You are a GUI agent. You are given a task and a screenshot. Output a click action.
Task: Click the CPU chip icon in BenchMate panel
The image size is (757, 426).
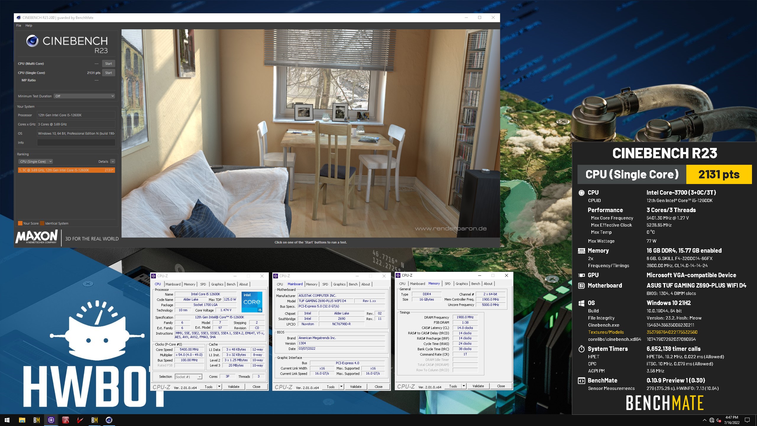581,193
